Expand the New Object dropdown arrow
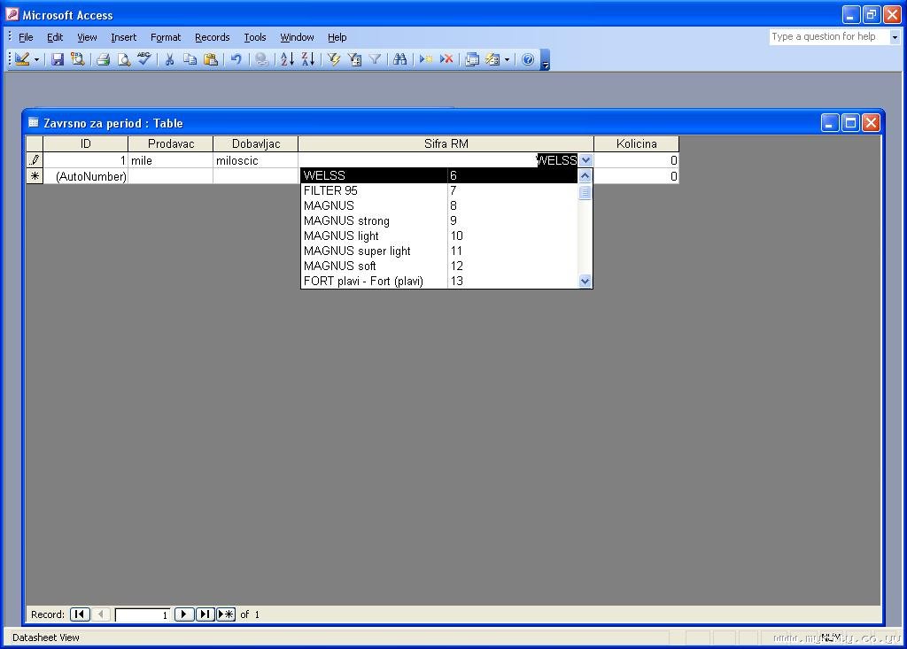Image resolution: width=907 pixels, height=649 pixels. click(x=508, y=59)
